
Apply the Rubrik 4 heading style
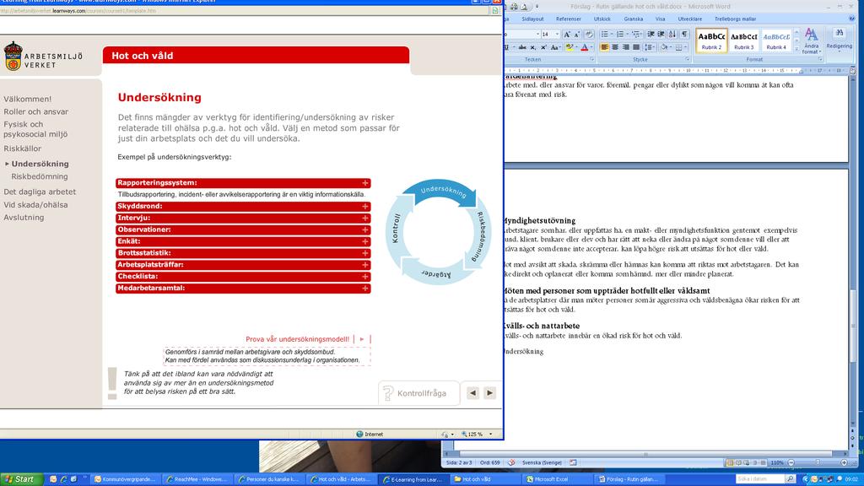(x=776, y=40)
